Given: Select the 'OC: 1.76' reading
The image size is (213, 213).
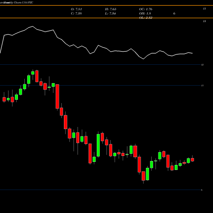Looking at the screenshot, I should [x=146, y=9].
